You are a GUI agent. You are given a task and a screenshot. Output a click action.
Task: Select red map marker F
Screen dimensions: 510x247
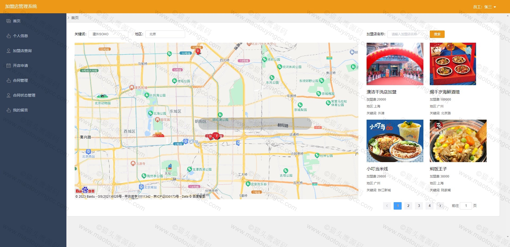pyautogui.click(x=217, y=136)
